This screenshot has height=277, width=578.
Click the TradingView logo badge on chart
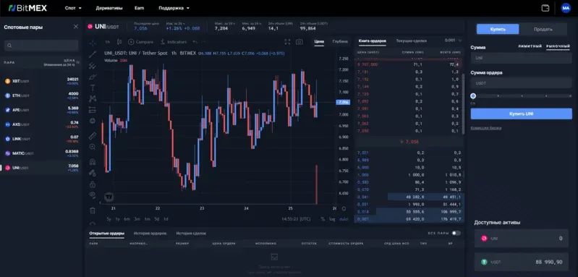tap(109, 197)
